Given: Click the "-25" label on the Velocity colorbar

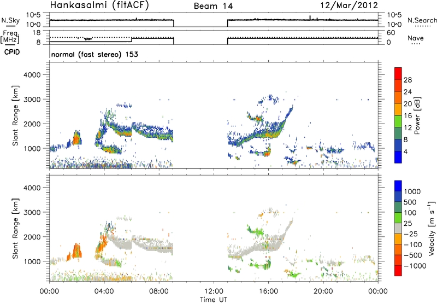Looking at the screenshot, I should (411, 234).
